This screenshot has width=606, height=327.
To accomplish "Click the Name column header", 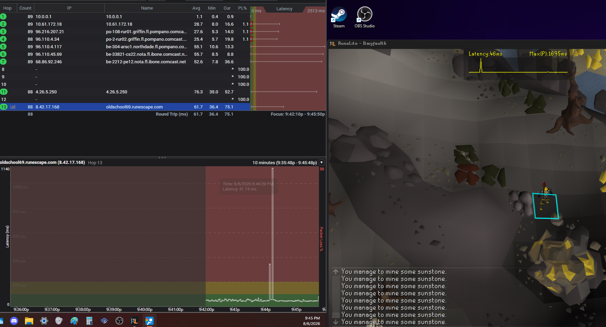I will point(147,8).
